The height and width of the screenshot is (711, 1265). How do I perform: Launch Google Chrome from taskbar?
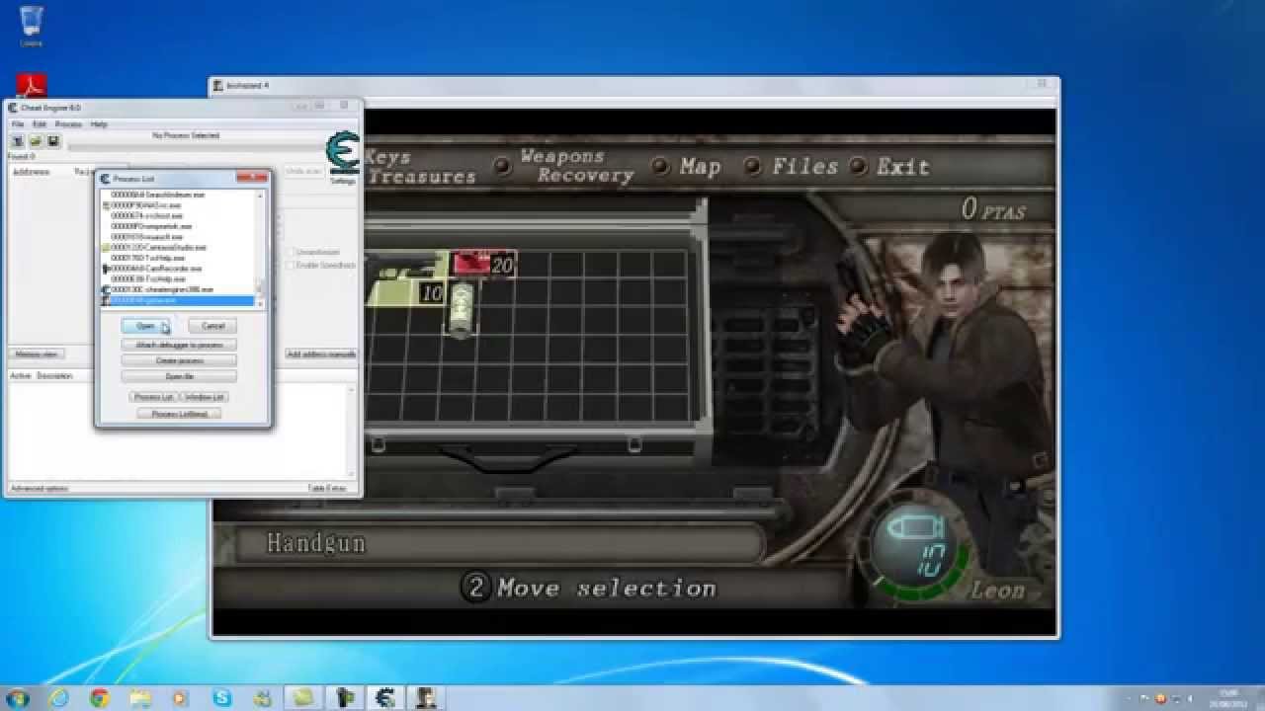tap(99, 698)
